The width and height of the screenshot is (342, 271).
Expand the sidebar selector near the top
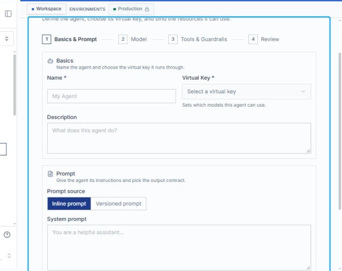pyautogui.click(x=7, y=39)
